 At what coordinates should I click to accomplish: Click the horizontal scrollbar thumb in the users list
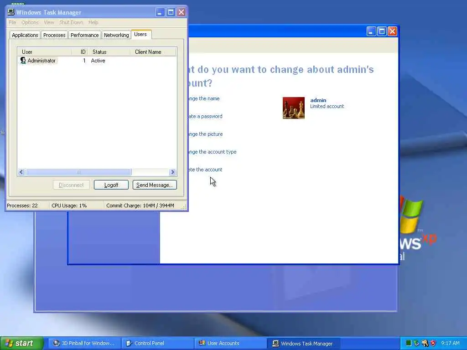tap(78, 172)
